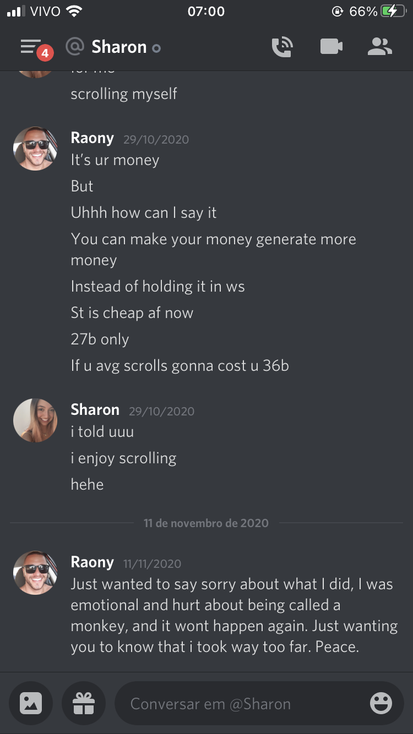Tap the message "i enjoy scrolling"

pos(124,458)
